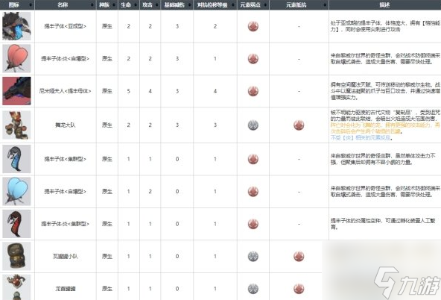Click red weakness icon in 尼米娅夫人 row
The width and height of the screenshot is (441, 300).
click(x=253, y=91)
